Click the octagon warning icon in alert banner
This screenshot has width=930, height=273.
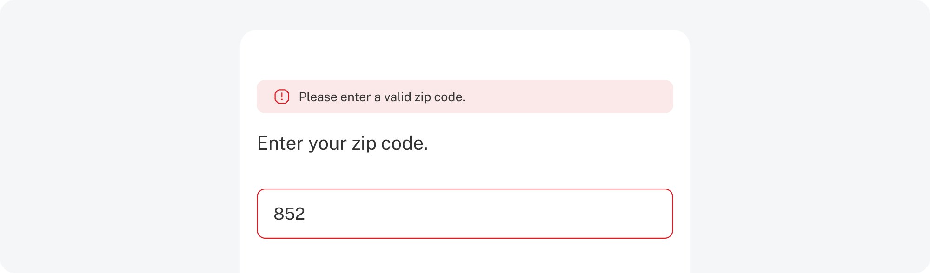click(x=282, y=97)
